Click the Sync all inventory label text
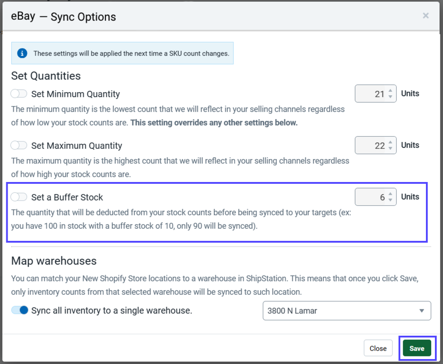 click(111, 311)
